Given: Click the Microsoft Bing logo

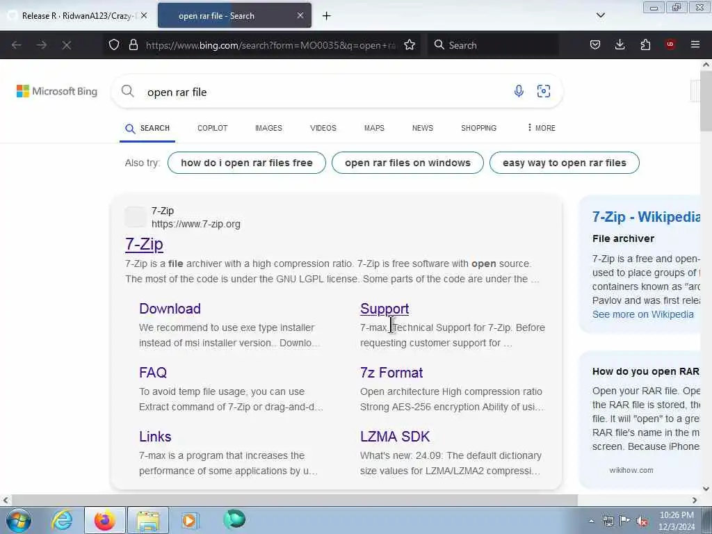Looking at the screenshot, I should (x=57, y=91).
